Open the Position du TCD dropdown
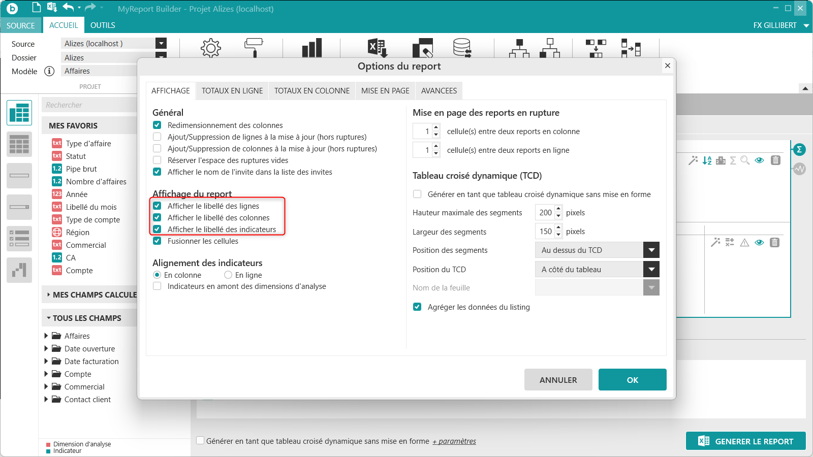 pyautogui.click(x=651, y=270)
